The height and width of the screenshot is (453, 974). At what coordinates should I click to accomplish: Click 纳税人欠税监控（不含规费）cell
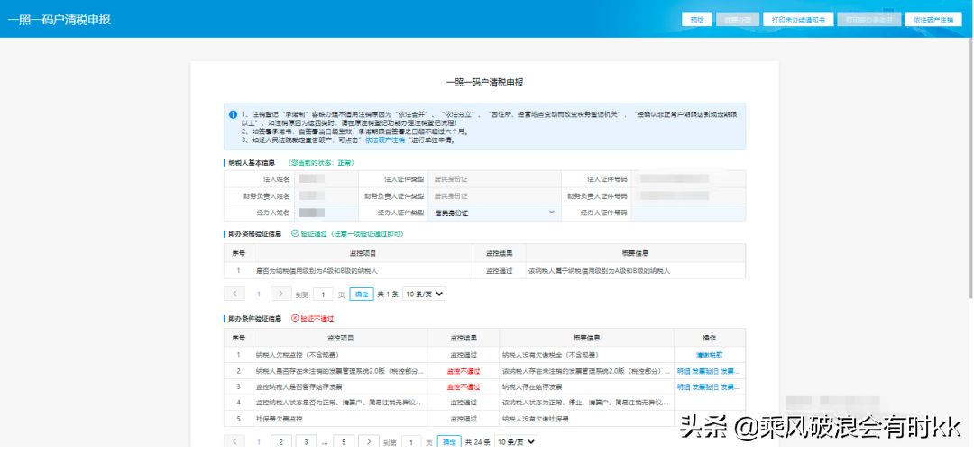point(340,355)
